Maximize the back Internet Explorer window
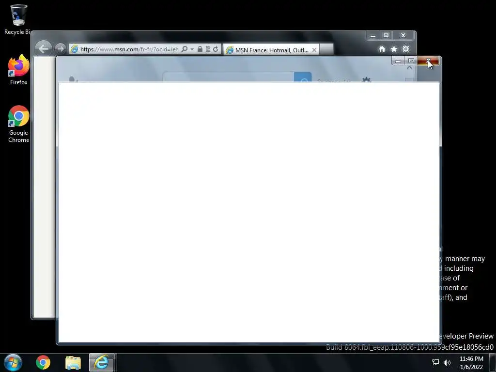The width and height of the screenshot is (496, 372). pyautogui.click(x=386, y=35)
